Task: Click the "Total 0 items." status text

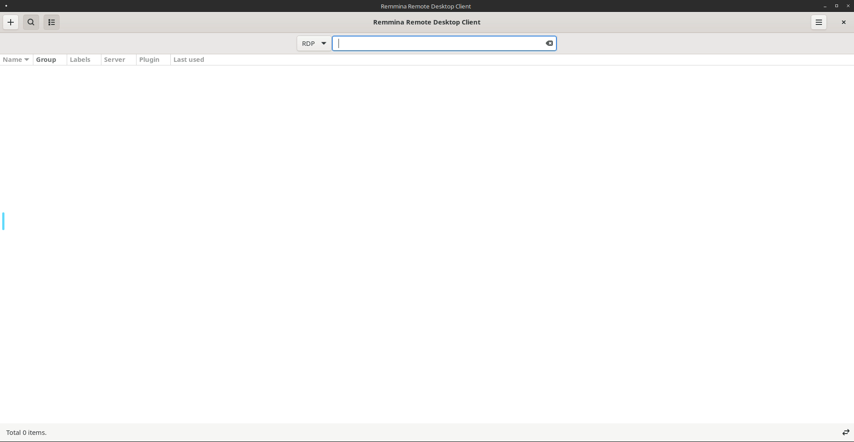Action: 26,433
